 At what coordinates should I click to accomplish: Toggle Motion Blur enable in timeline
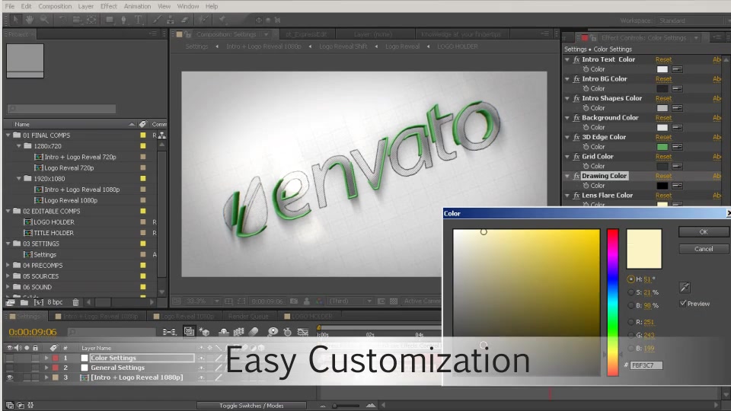pos(254,332)
